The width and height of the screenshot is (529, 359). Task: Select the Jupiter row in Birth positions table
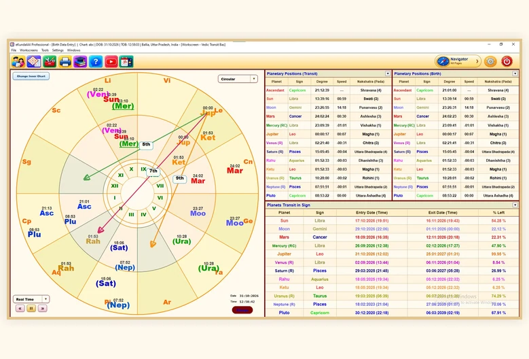(x=456, y=134)
